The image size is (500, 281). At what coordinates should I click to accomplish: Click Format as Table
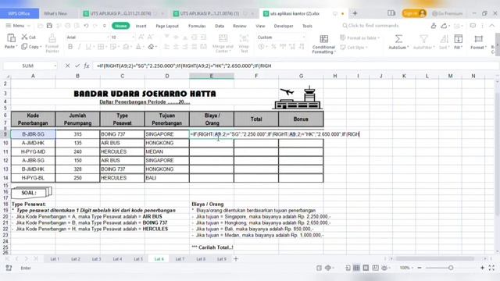coord(360,37)
